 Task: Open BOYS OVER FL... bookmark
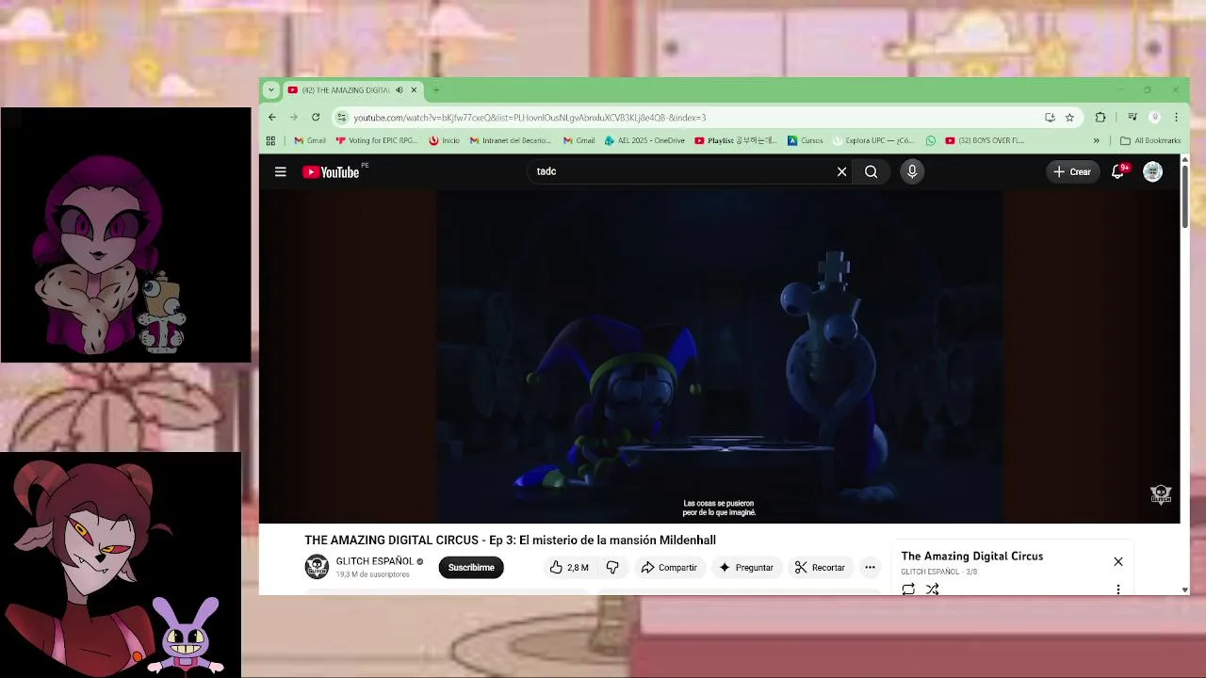point(985,140)
